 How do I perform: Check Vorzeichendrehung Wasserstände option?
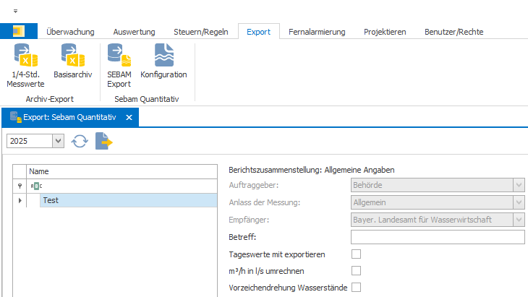pyautogui.click(x=356, y=287)
